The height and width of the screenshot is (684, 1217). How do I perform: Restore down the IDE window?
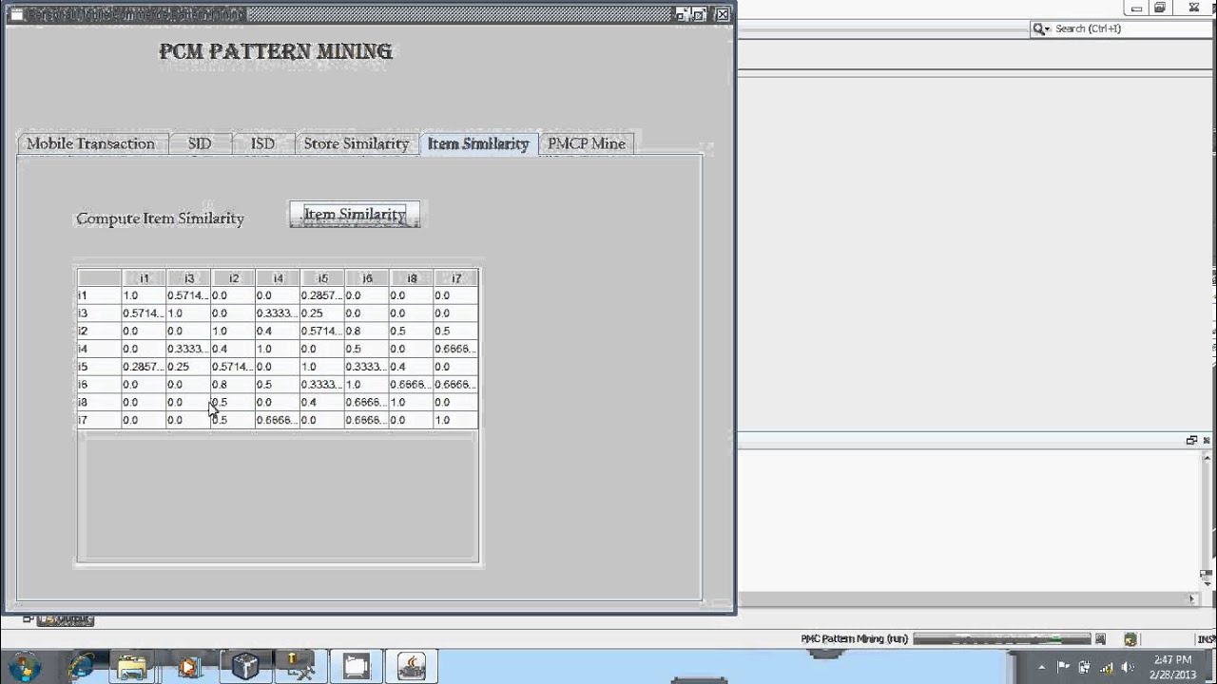pos(1160,8)
